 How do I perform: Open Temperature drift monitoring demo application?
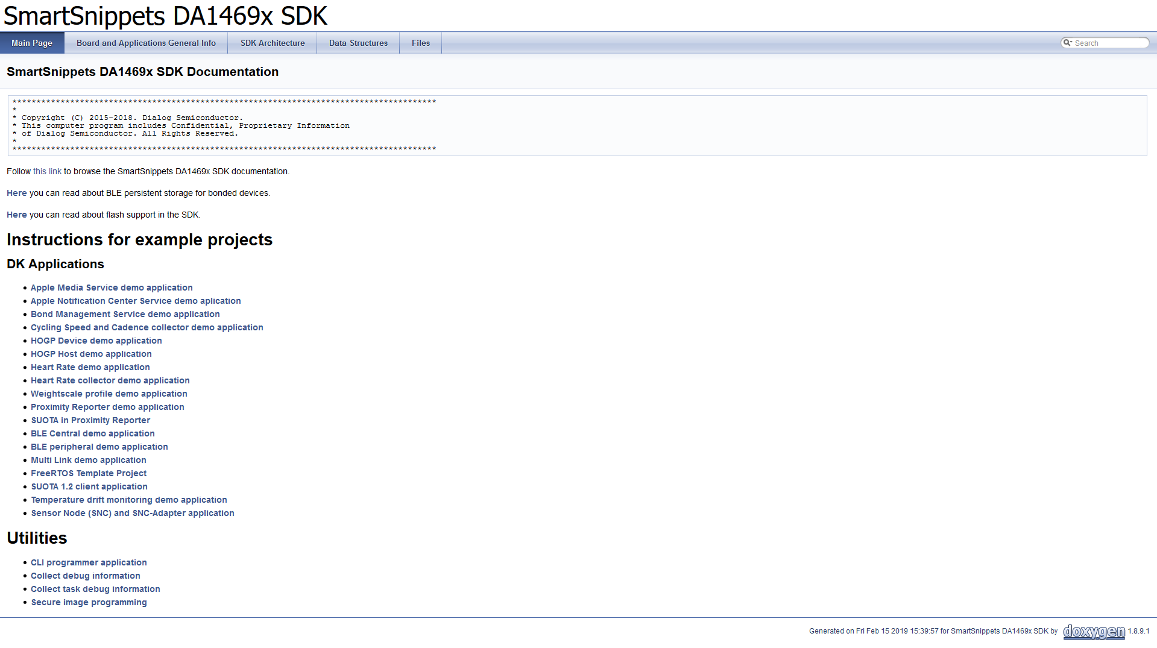[129, 500]
